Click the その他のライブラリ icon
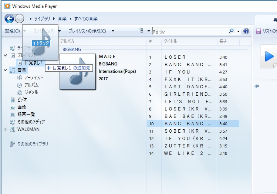Viewport: 277px width, 194px height. [x=12, y=144]
